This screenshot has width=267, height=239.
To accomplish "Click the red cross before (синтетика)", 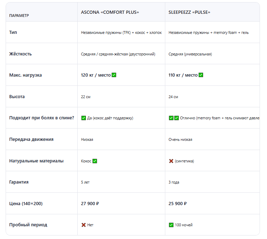I will tap(171, 161).
